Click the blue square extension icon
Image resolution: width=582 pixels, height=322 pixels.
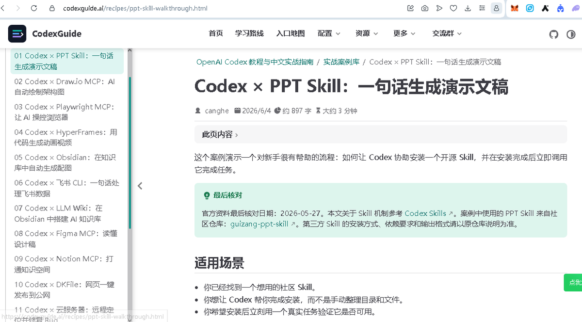tap(530, 8)
